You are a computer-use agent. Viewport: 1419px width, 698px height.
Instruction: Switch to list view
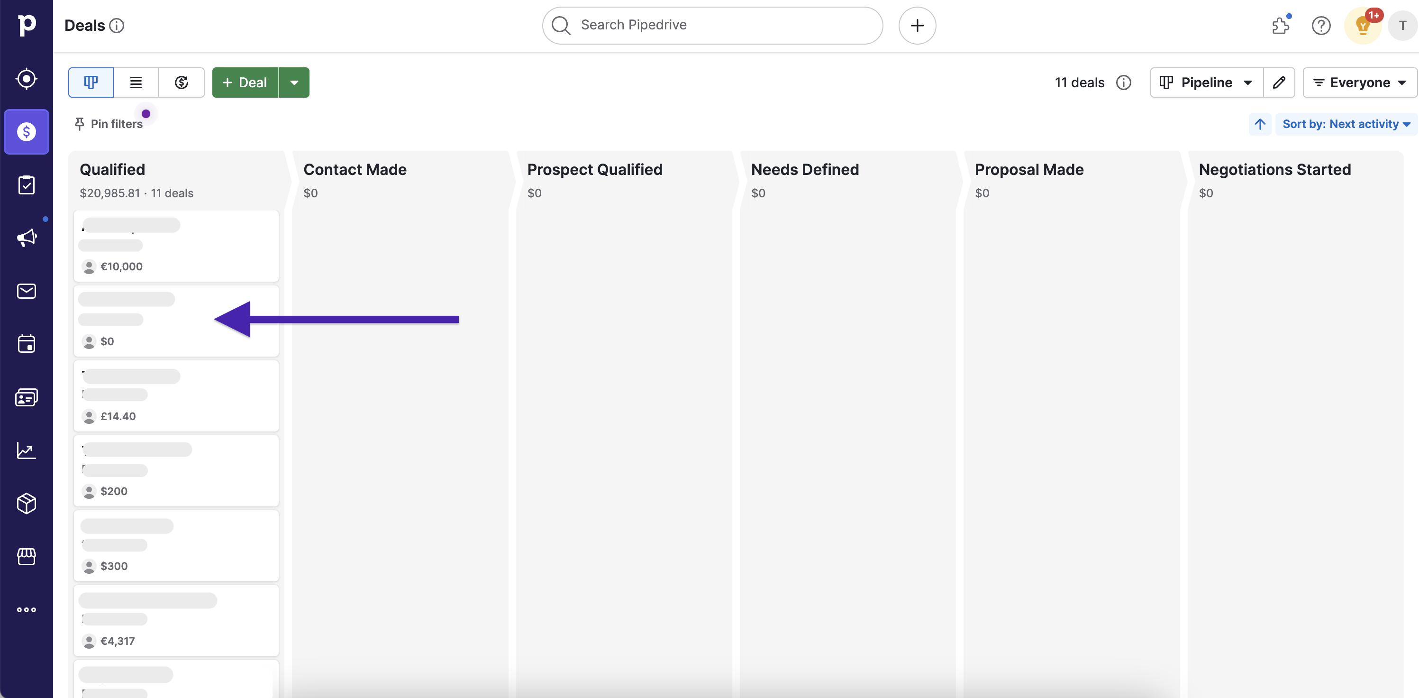point(136,83)
